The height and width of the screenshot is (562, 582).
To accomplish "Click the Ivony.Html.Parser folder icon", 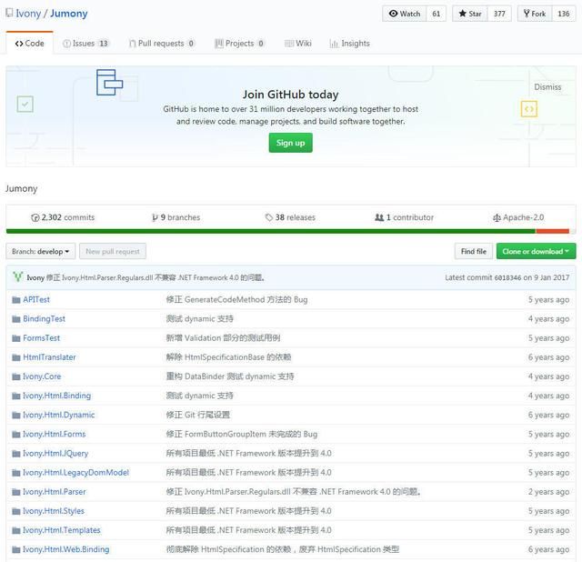I will click(16, 492).
